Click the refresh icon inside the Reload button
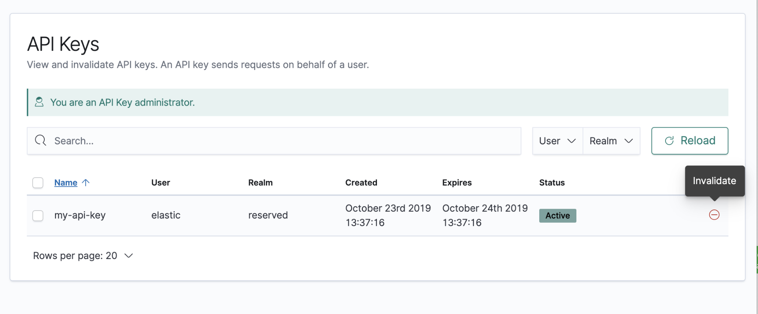Image resolution: width=758 pixels, height=314 pixels. coord(670,140)
